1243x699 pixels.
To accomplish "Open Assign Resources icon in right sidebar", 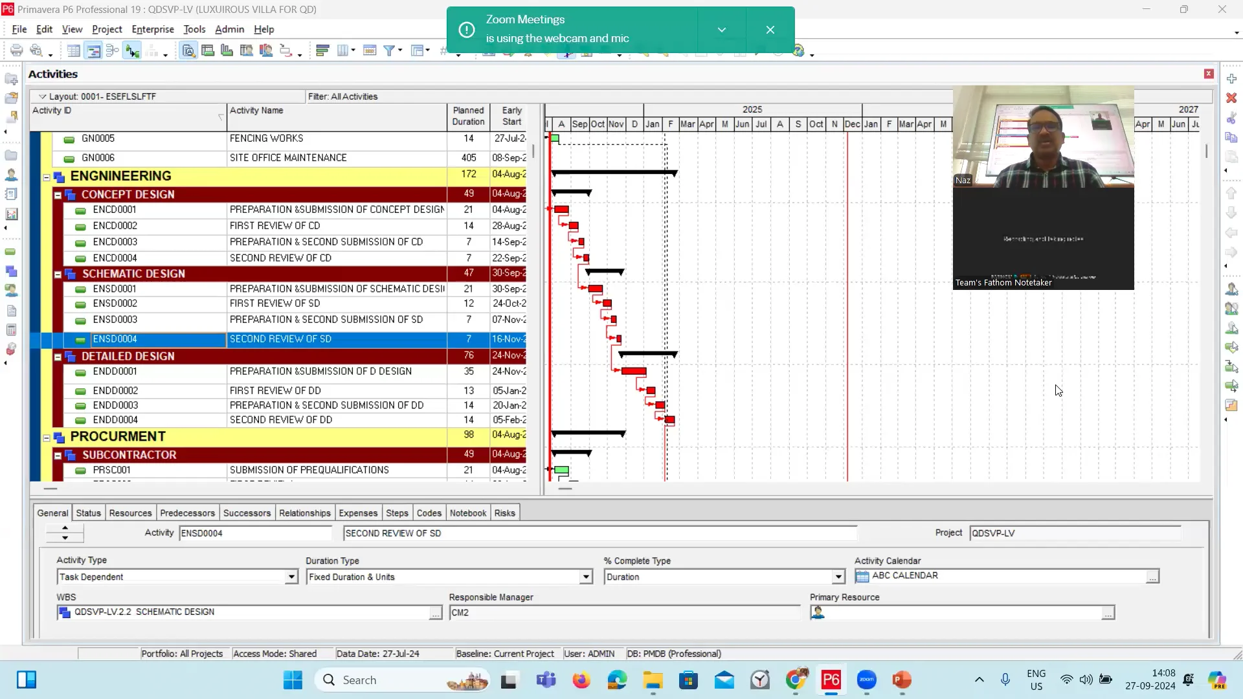I will pyautogui.click(x=1233, y=289).
